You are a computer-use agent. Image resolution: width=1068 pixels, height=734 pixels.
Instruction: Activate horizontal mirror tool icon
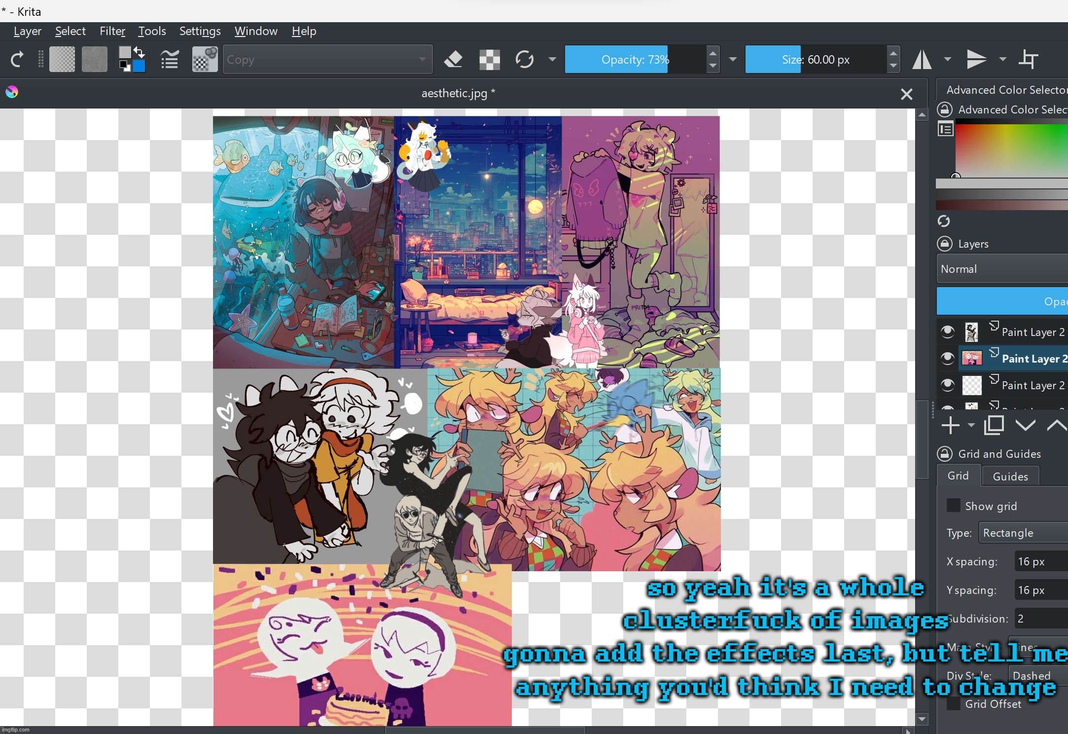pos(922,59)
